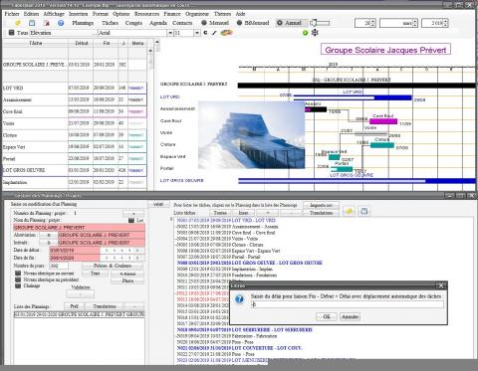Switch to the Contacts view
The width and height of the screenshot is (478, 371).
[182, 23]
